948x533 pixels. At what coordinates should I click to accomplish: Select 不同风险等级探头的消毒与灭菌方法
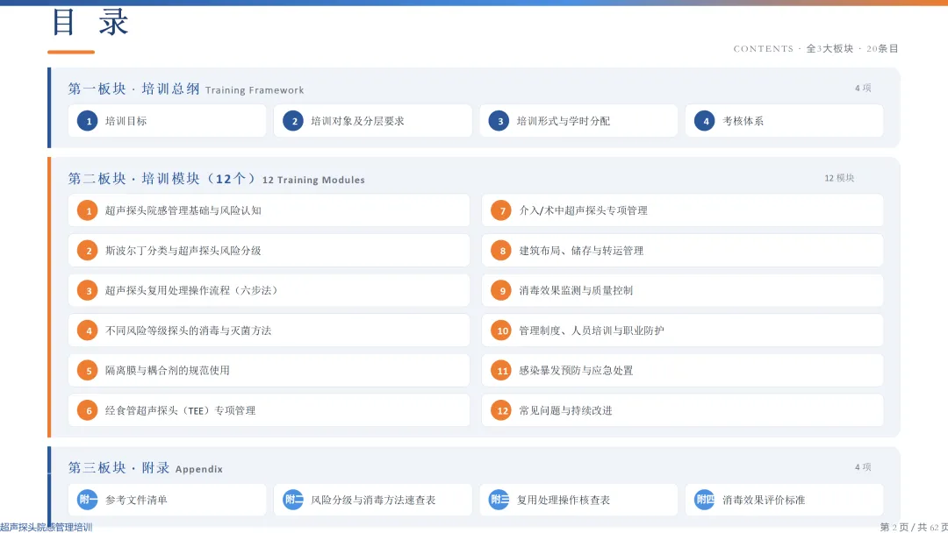tap(269, 330)
